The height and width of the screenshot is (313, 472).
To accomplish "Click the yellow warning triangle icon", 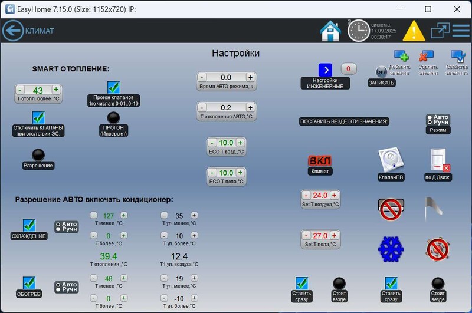I will 414,31.
